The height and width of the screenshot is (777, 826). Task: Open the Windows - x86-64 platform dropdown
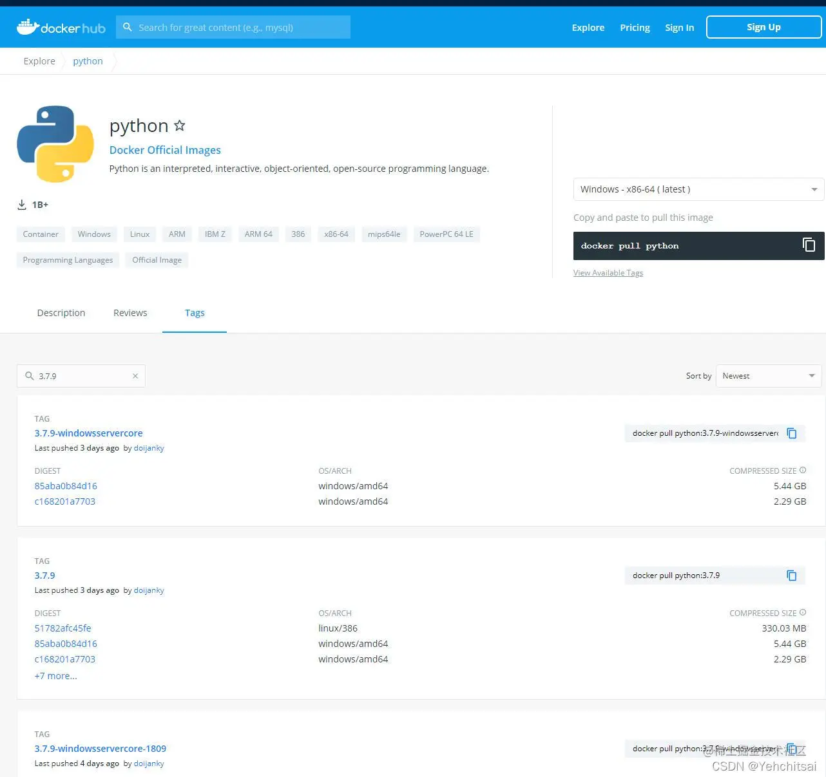pos(698,189)
